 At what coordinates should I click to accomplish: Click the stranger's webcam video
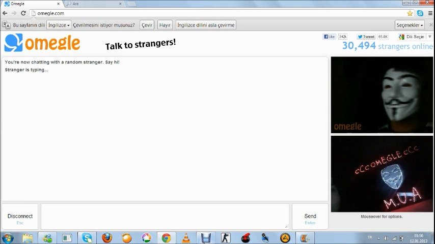pos(382,95)
